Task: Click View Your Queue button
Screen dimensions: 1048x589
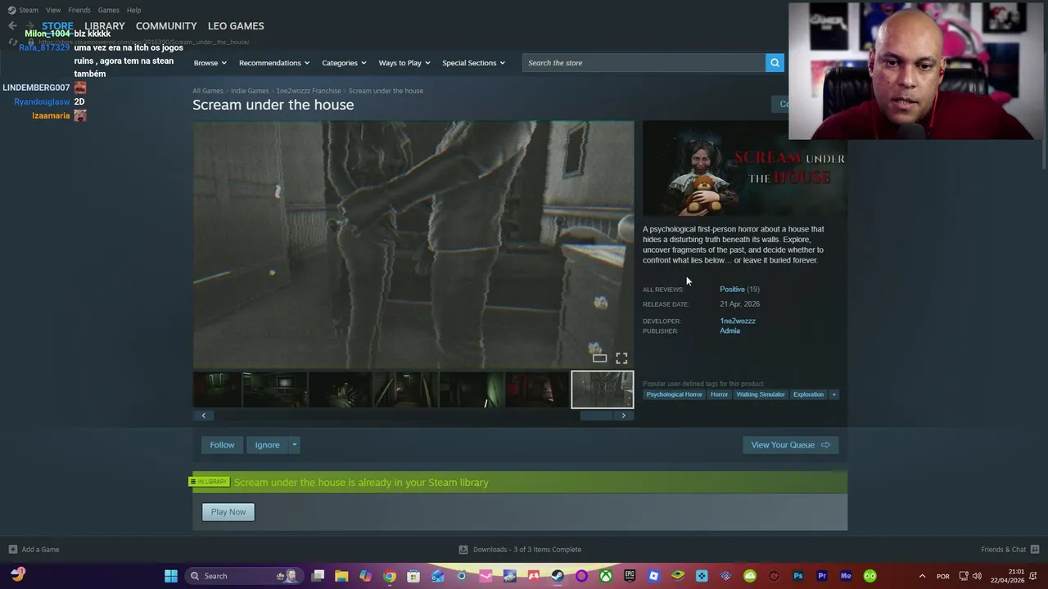Action: pyautogui.click(x=790, y=445)
